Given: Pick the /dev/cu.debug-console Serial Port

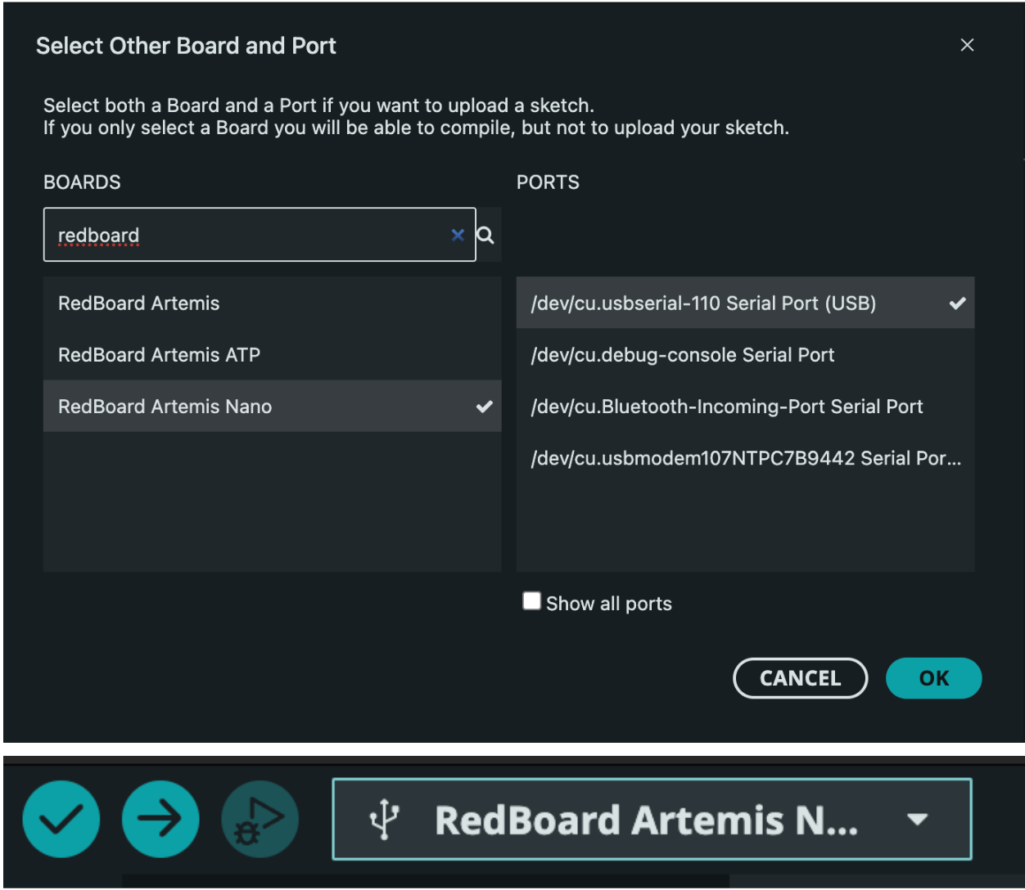Looking at the screenshot, I should click(x=683, y=355).
